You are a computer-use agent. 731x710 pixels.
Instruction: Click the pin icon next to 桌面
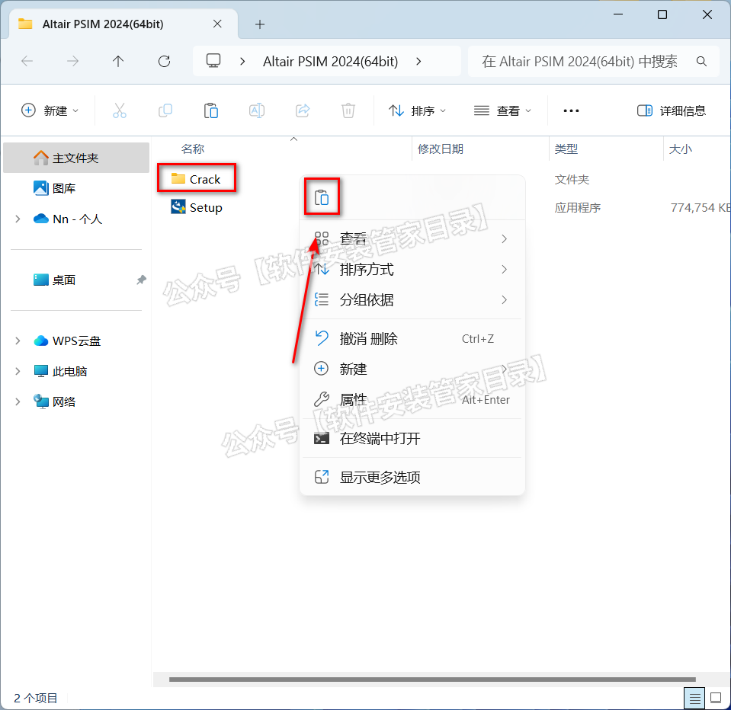[x=141, y=280]
